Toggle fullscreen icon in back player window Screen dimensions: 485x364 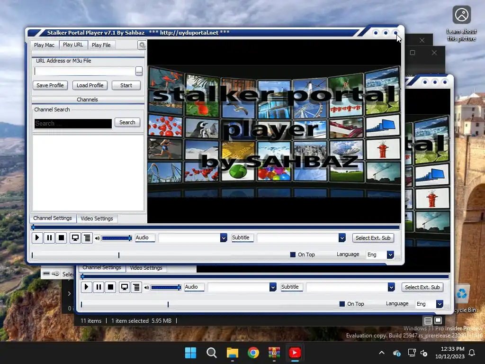[125, 287]
